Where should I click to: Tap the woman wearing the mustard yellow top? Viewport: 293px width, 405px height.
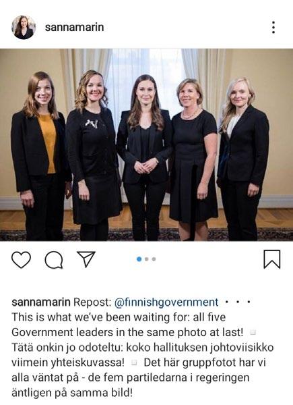(x=40, y=156)
